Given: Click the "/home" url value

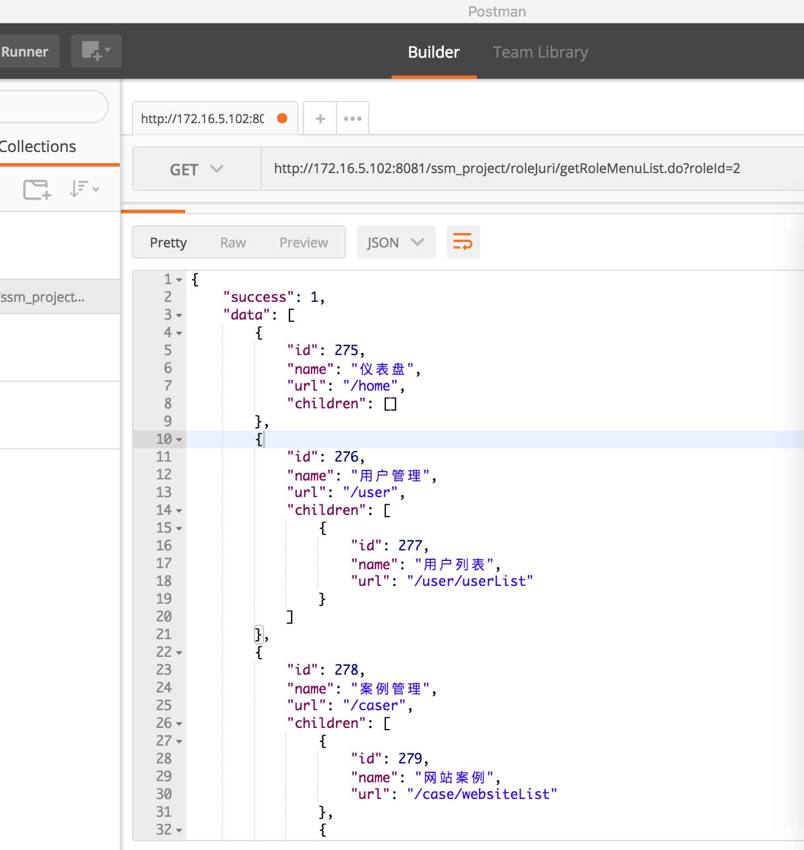Looking at the screenshot, I should pyautogui.click(x=370, y=386).
